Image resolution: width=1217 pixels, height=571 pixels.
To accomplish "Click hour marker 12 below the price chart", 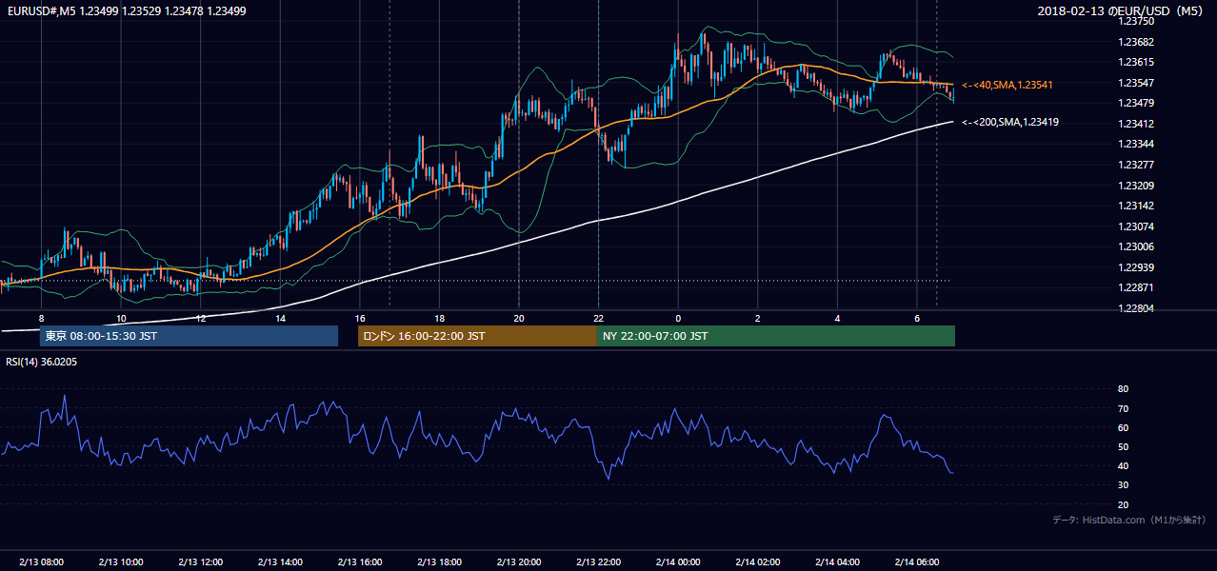I will (200, 318).
